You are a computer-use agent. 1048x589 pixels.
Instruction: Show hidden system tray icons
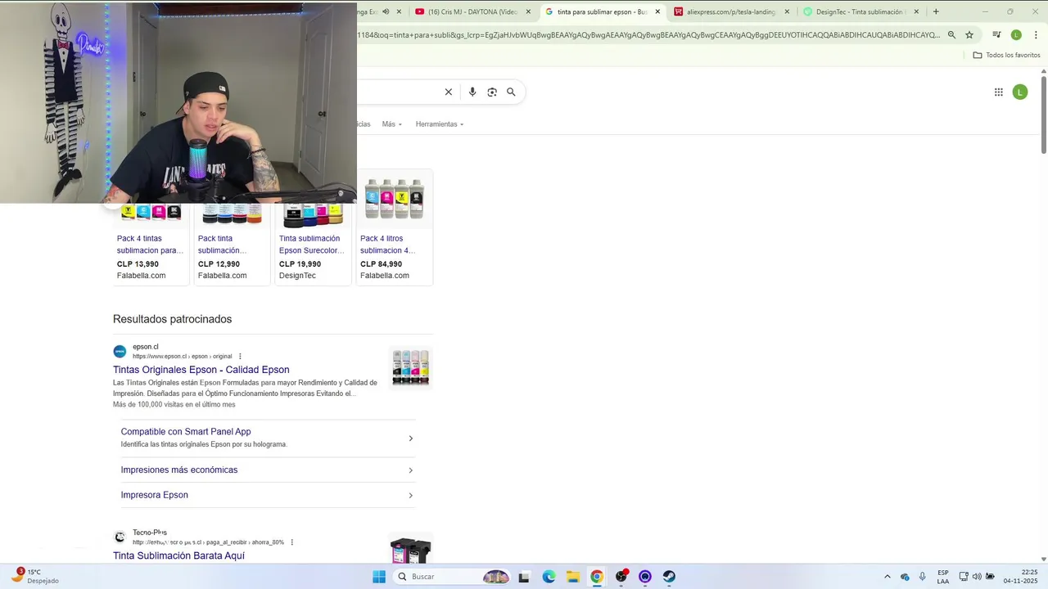[887, 577]
